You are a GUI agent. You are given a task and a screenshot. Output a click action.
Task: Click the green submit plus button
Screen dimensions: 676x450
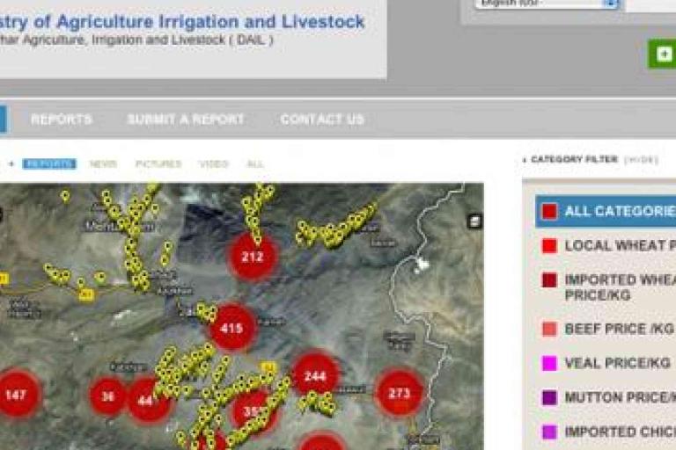[x=662, y=54]
